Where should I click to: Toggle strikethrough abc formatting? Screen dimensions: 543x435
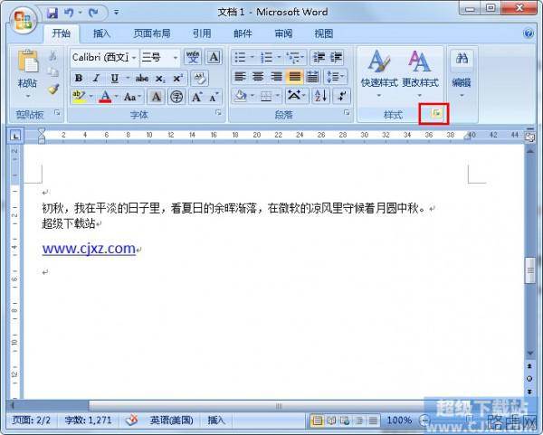[x=142, y=78]
